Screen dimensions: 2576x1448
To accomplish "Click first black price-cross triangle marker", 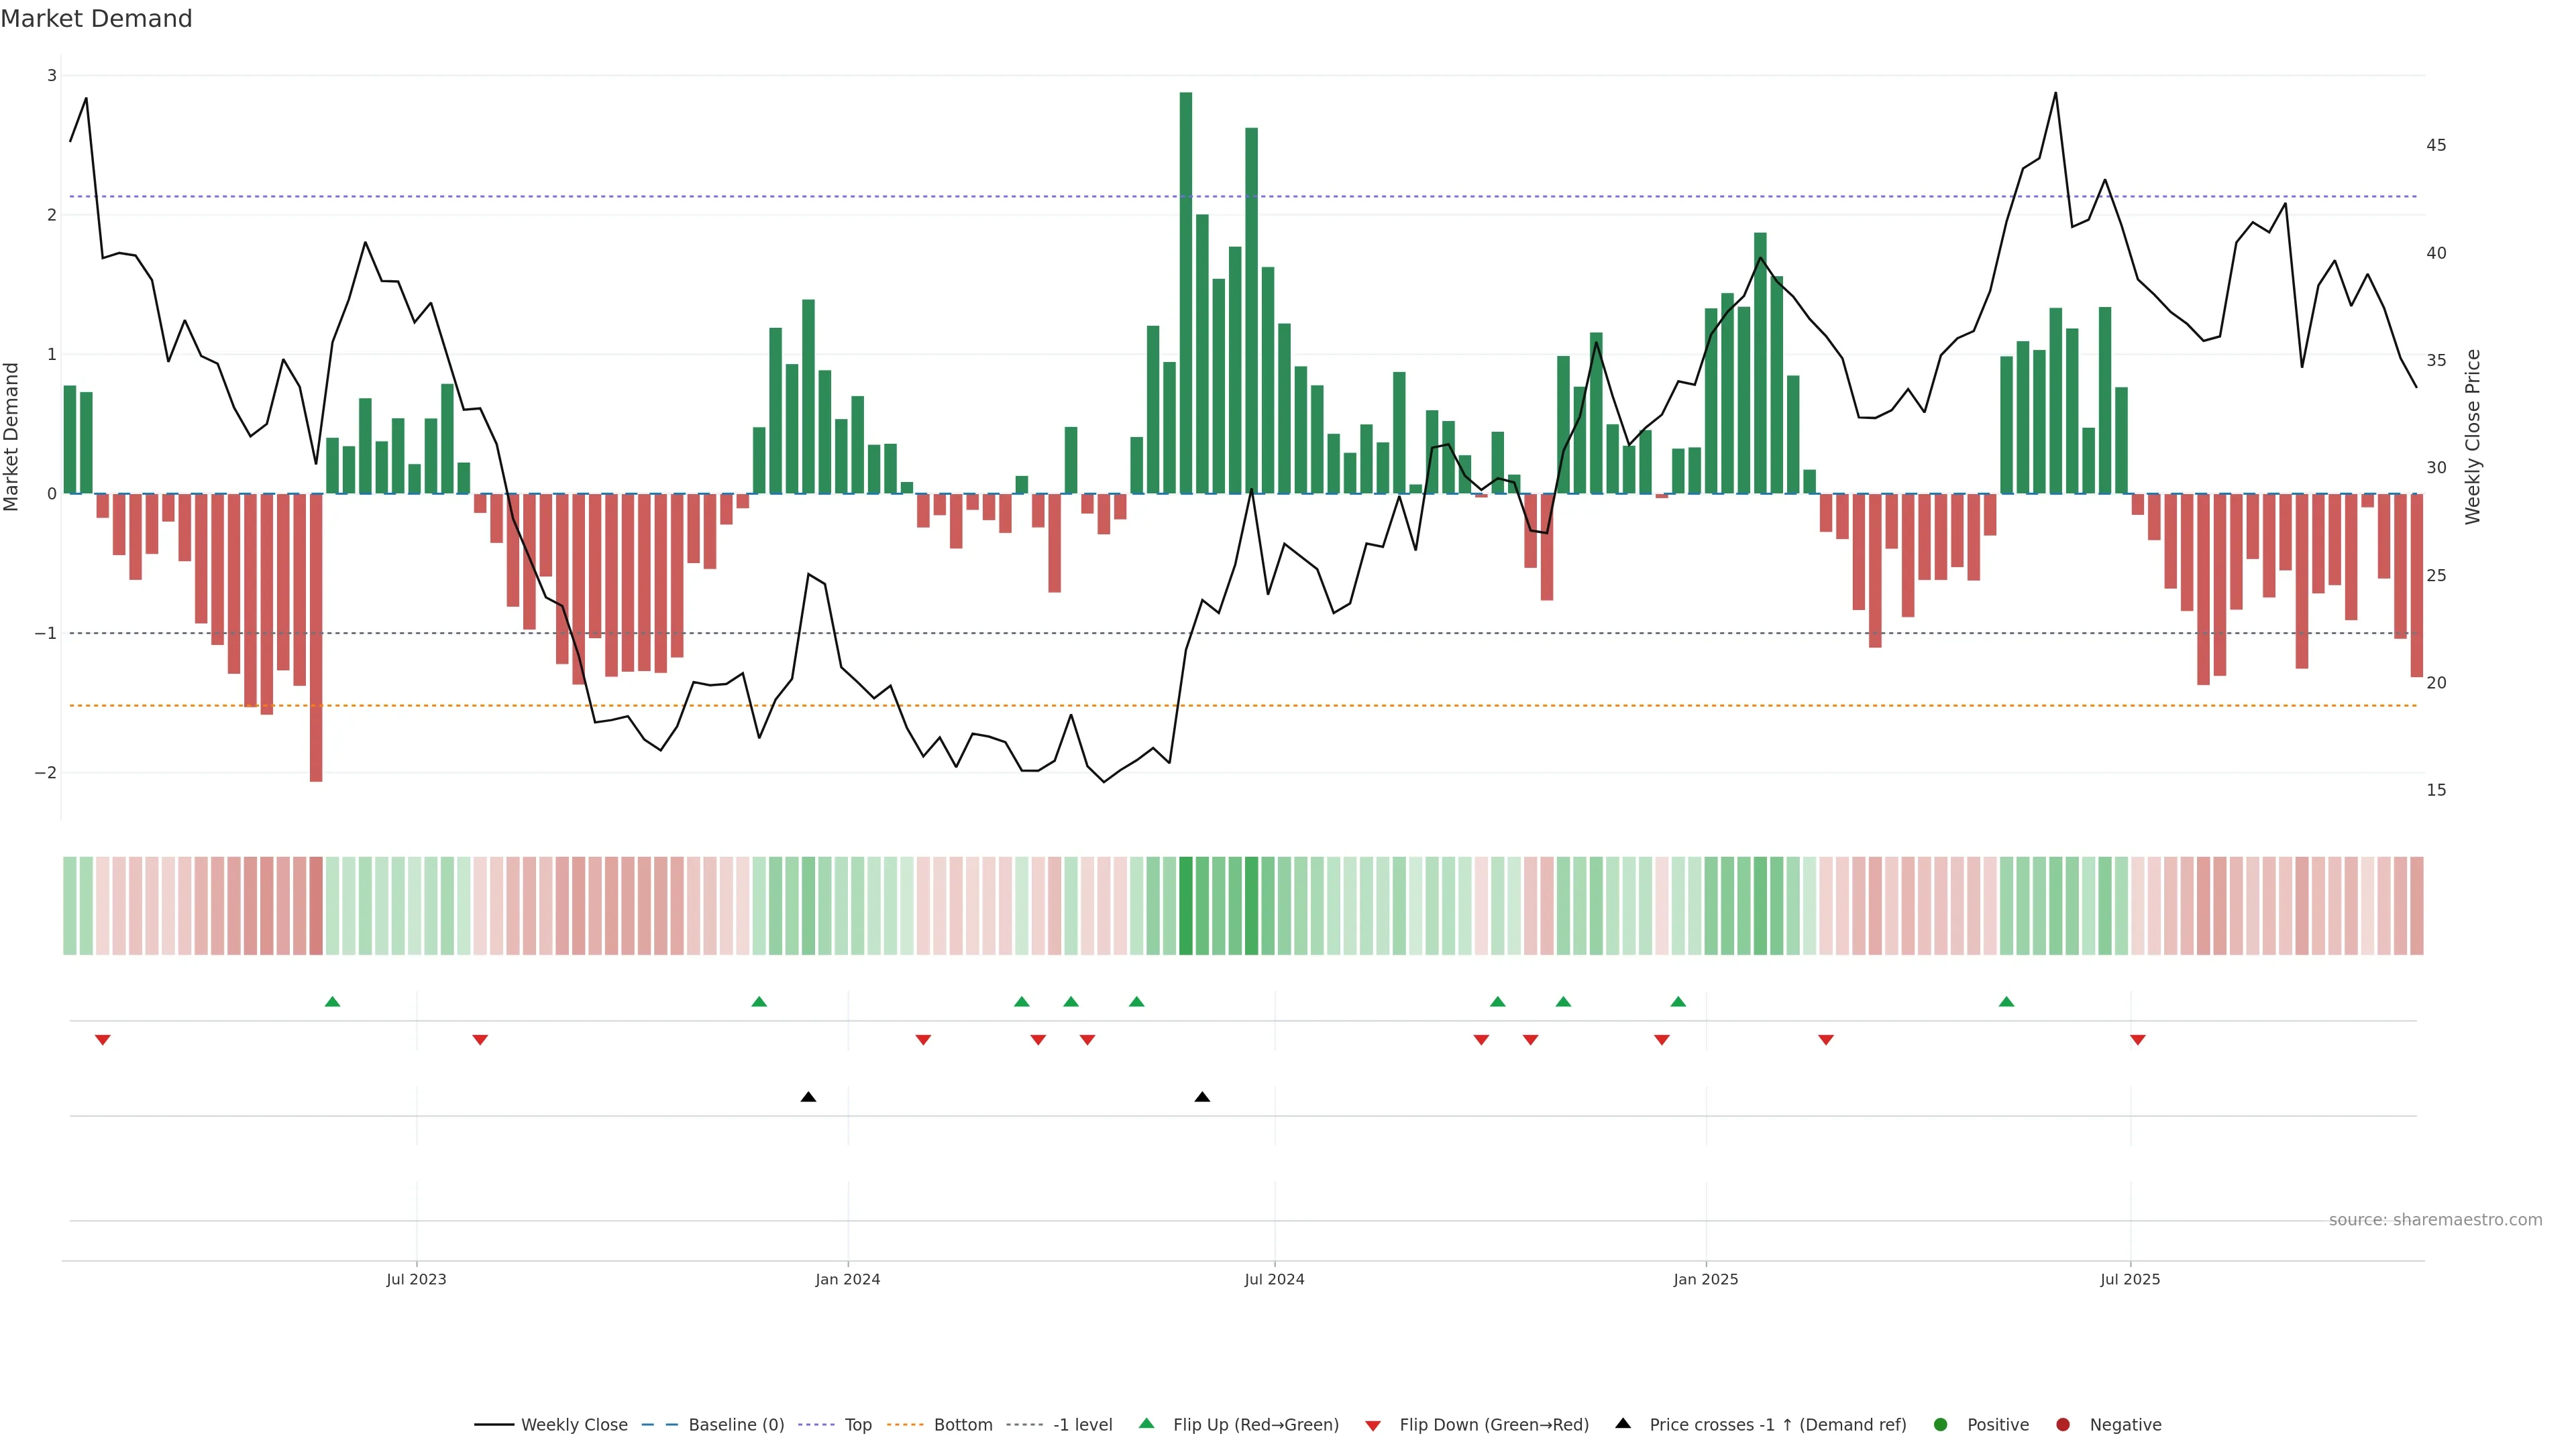I will [x=808, y=1097].
